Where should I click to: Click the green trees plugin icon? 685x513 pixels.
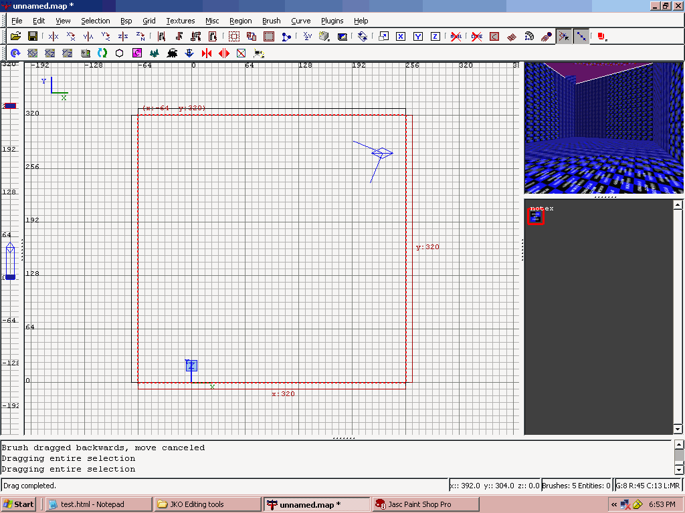[x=155, y=53]
